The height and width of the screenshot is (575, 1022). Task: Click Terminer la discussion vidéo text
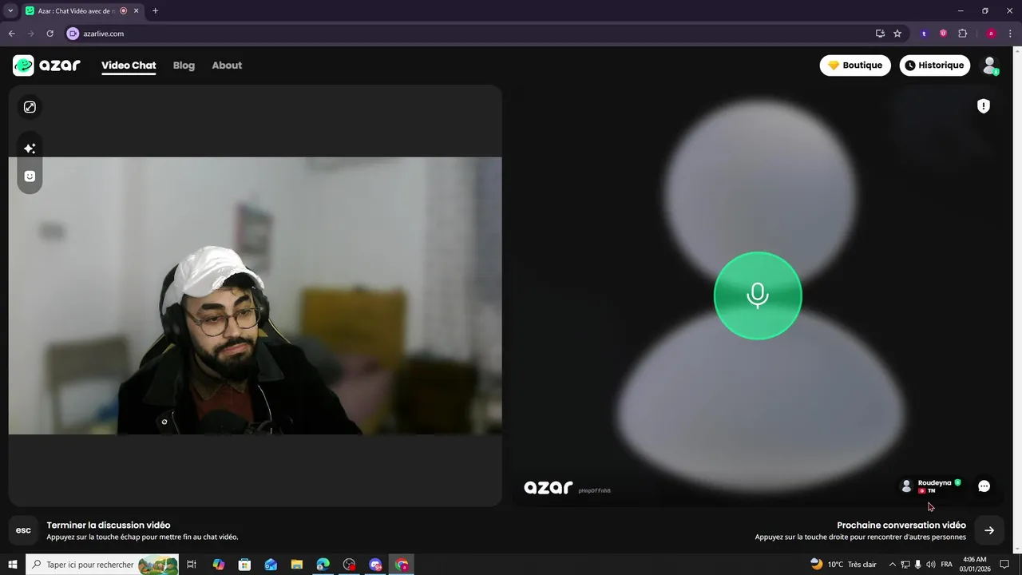coord(109,525)
